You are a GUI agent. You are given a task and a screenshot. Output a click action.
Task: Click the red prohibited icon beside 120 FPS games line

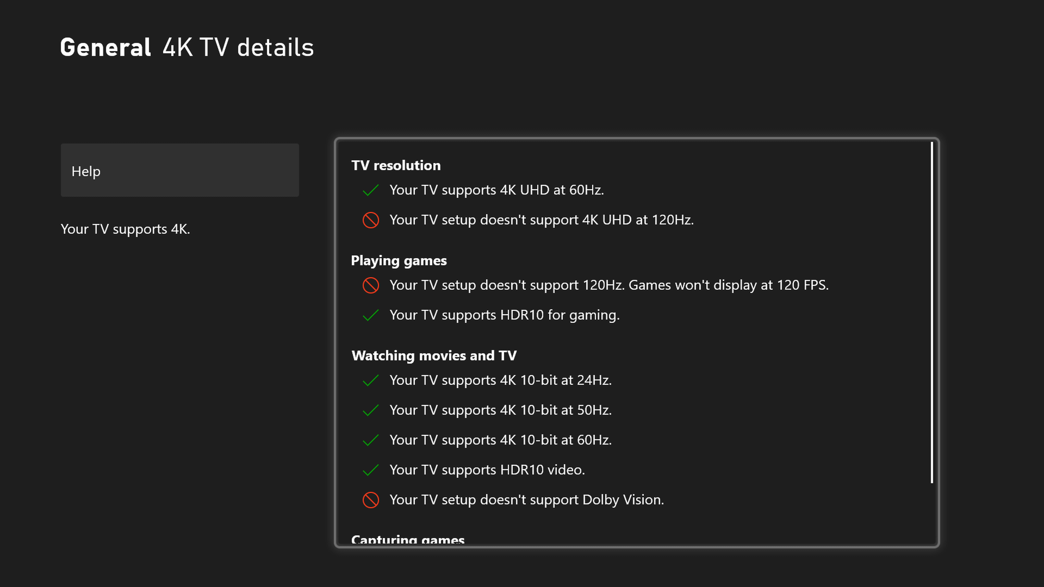tap(371, 285)
